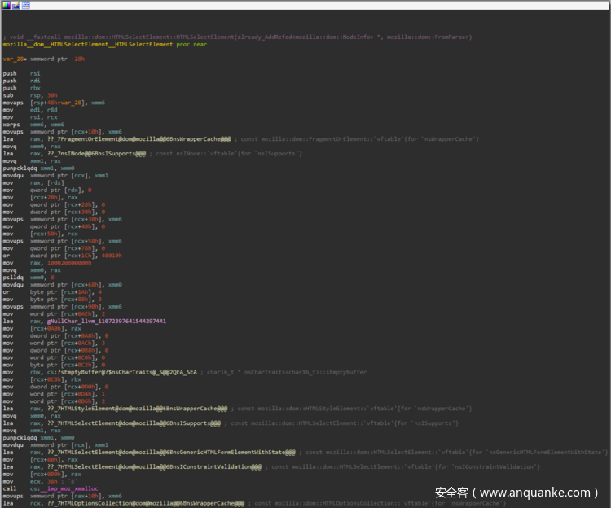Select the HTMLSelectElement proc near function name
The width and height of the screenshot is (611, 508).
88,44
